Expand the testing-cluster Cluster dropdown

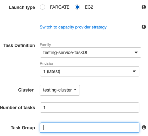click(x=60, y=90)
